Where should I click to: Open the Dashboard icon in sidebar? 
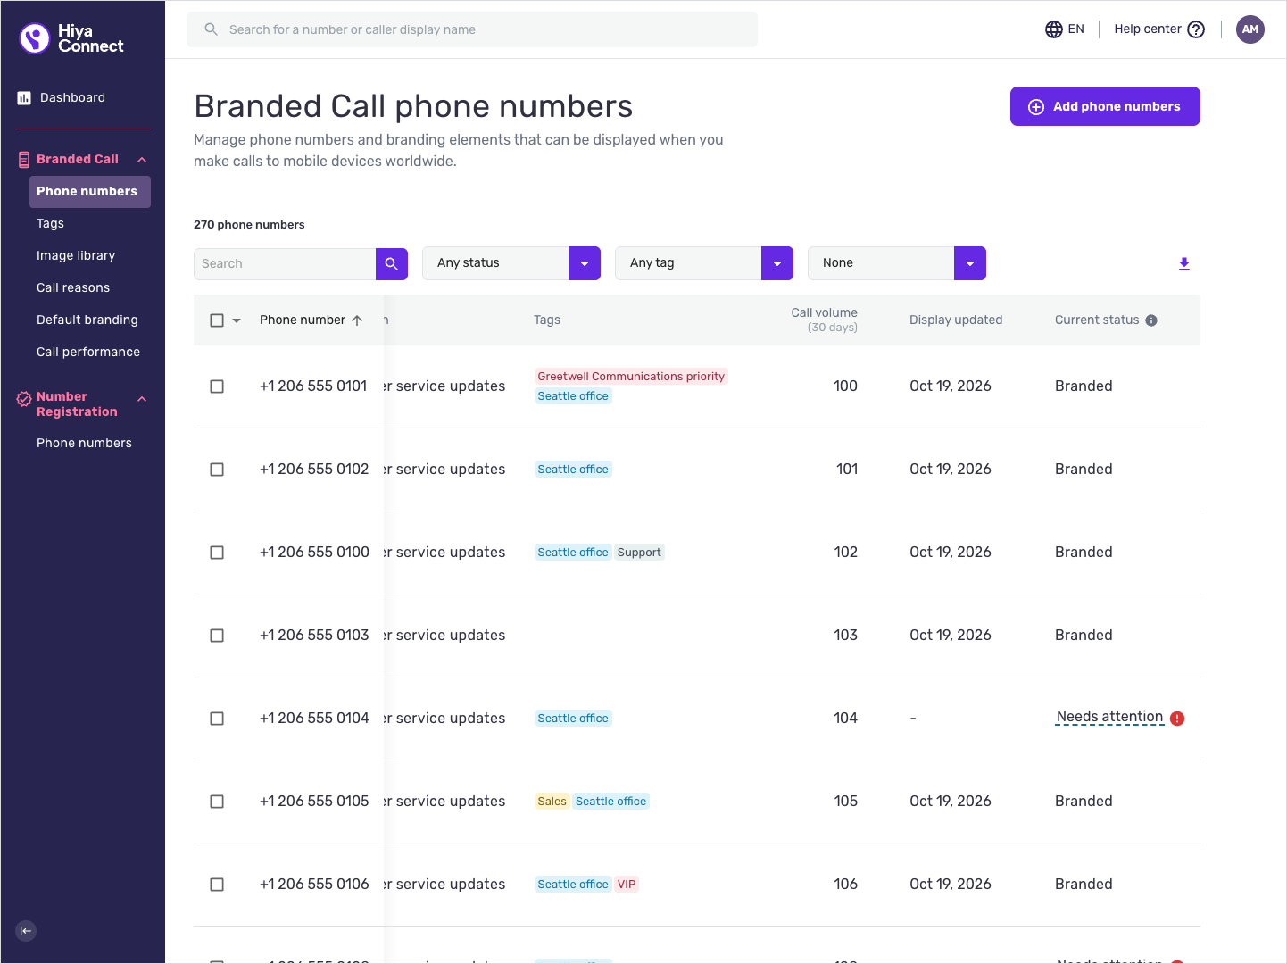(24, 98)
